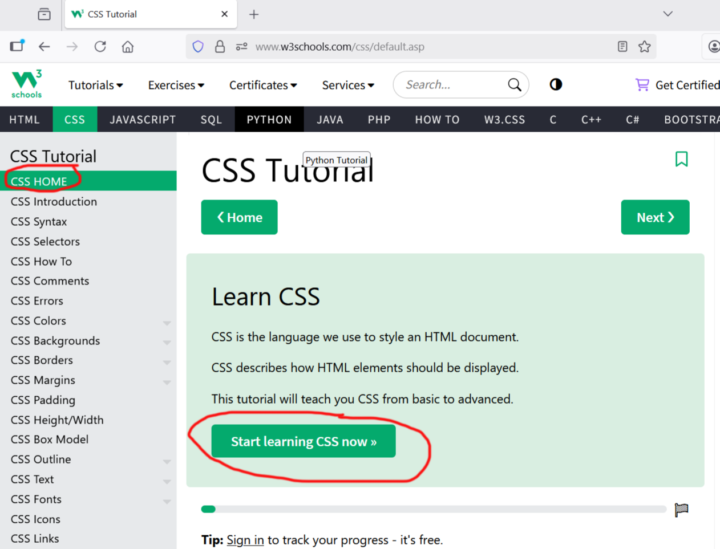The height and width of the screenshot is (549, 720).
Task: Open the account profile icon
Action: click(714, 47)
